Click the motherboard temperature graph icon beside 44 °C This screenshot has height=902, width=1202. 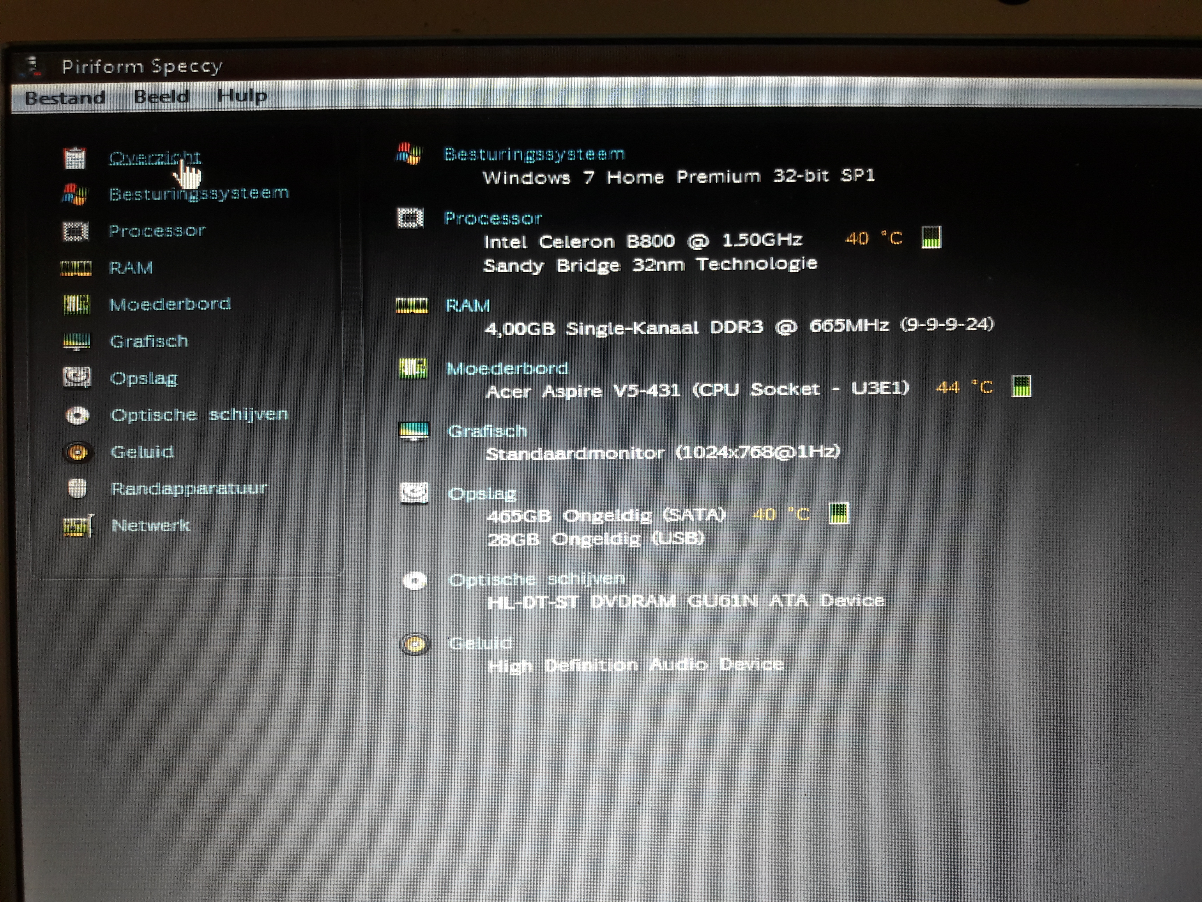(x=1021, y=387)
